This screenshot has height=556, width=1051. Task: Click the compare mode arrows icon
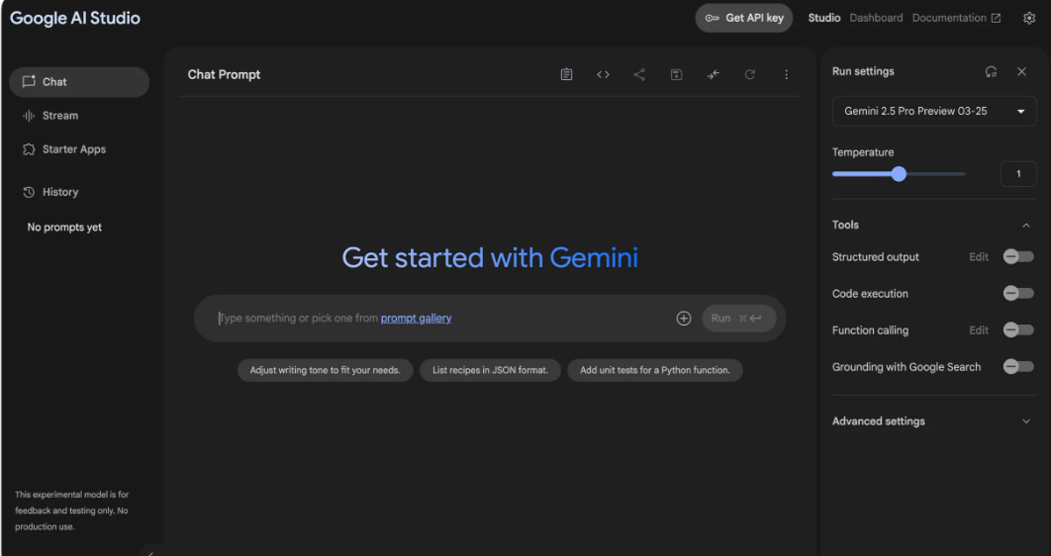click(x=714, y=74)
